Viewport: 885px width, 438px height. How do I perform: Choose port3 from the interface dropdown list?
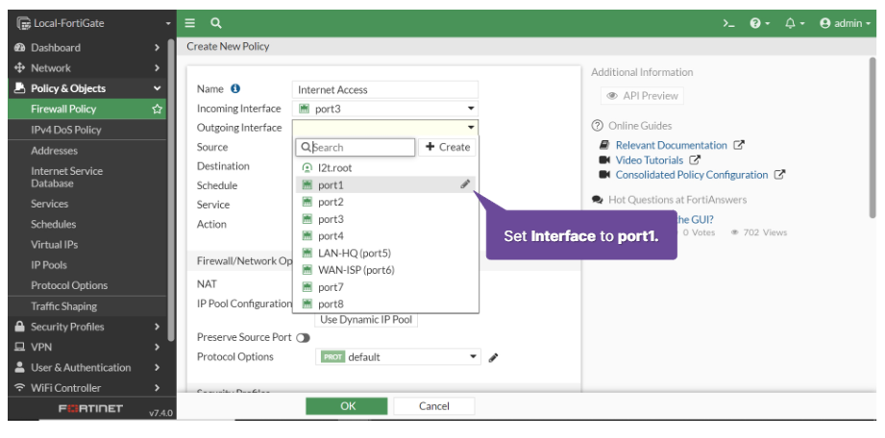[x=385, y=218]
